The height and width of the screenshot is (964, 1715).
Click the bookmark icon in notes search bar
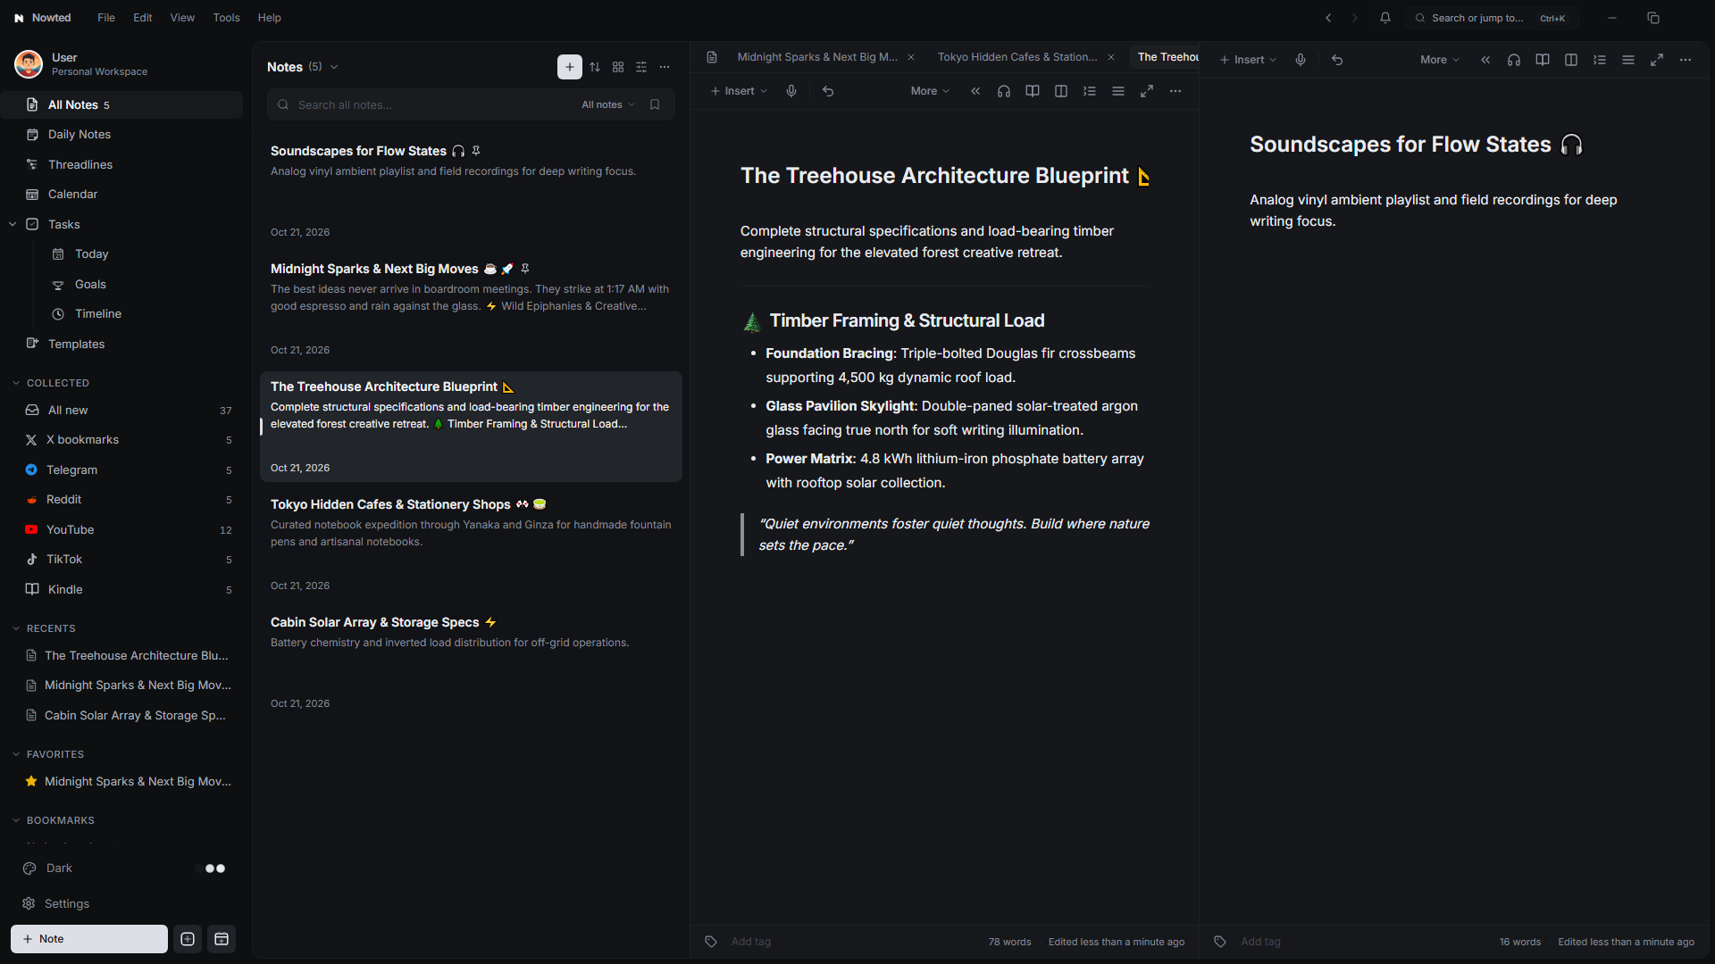[655, 104]
